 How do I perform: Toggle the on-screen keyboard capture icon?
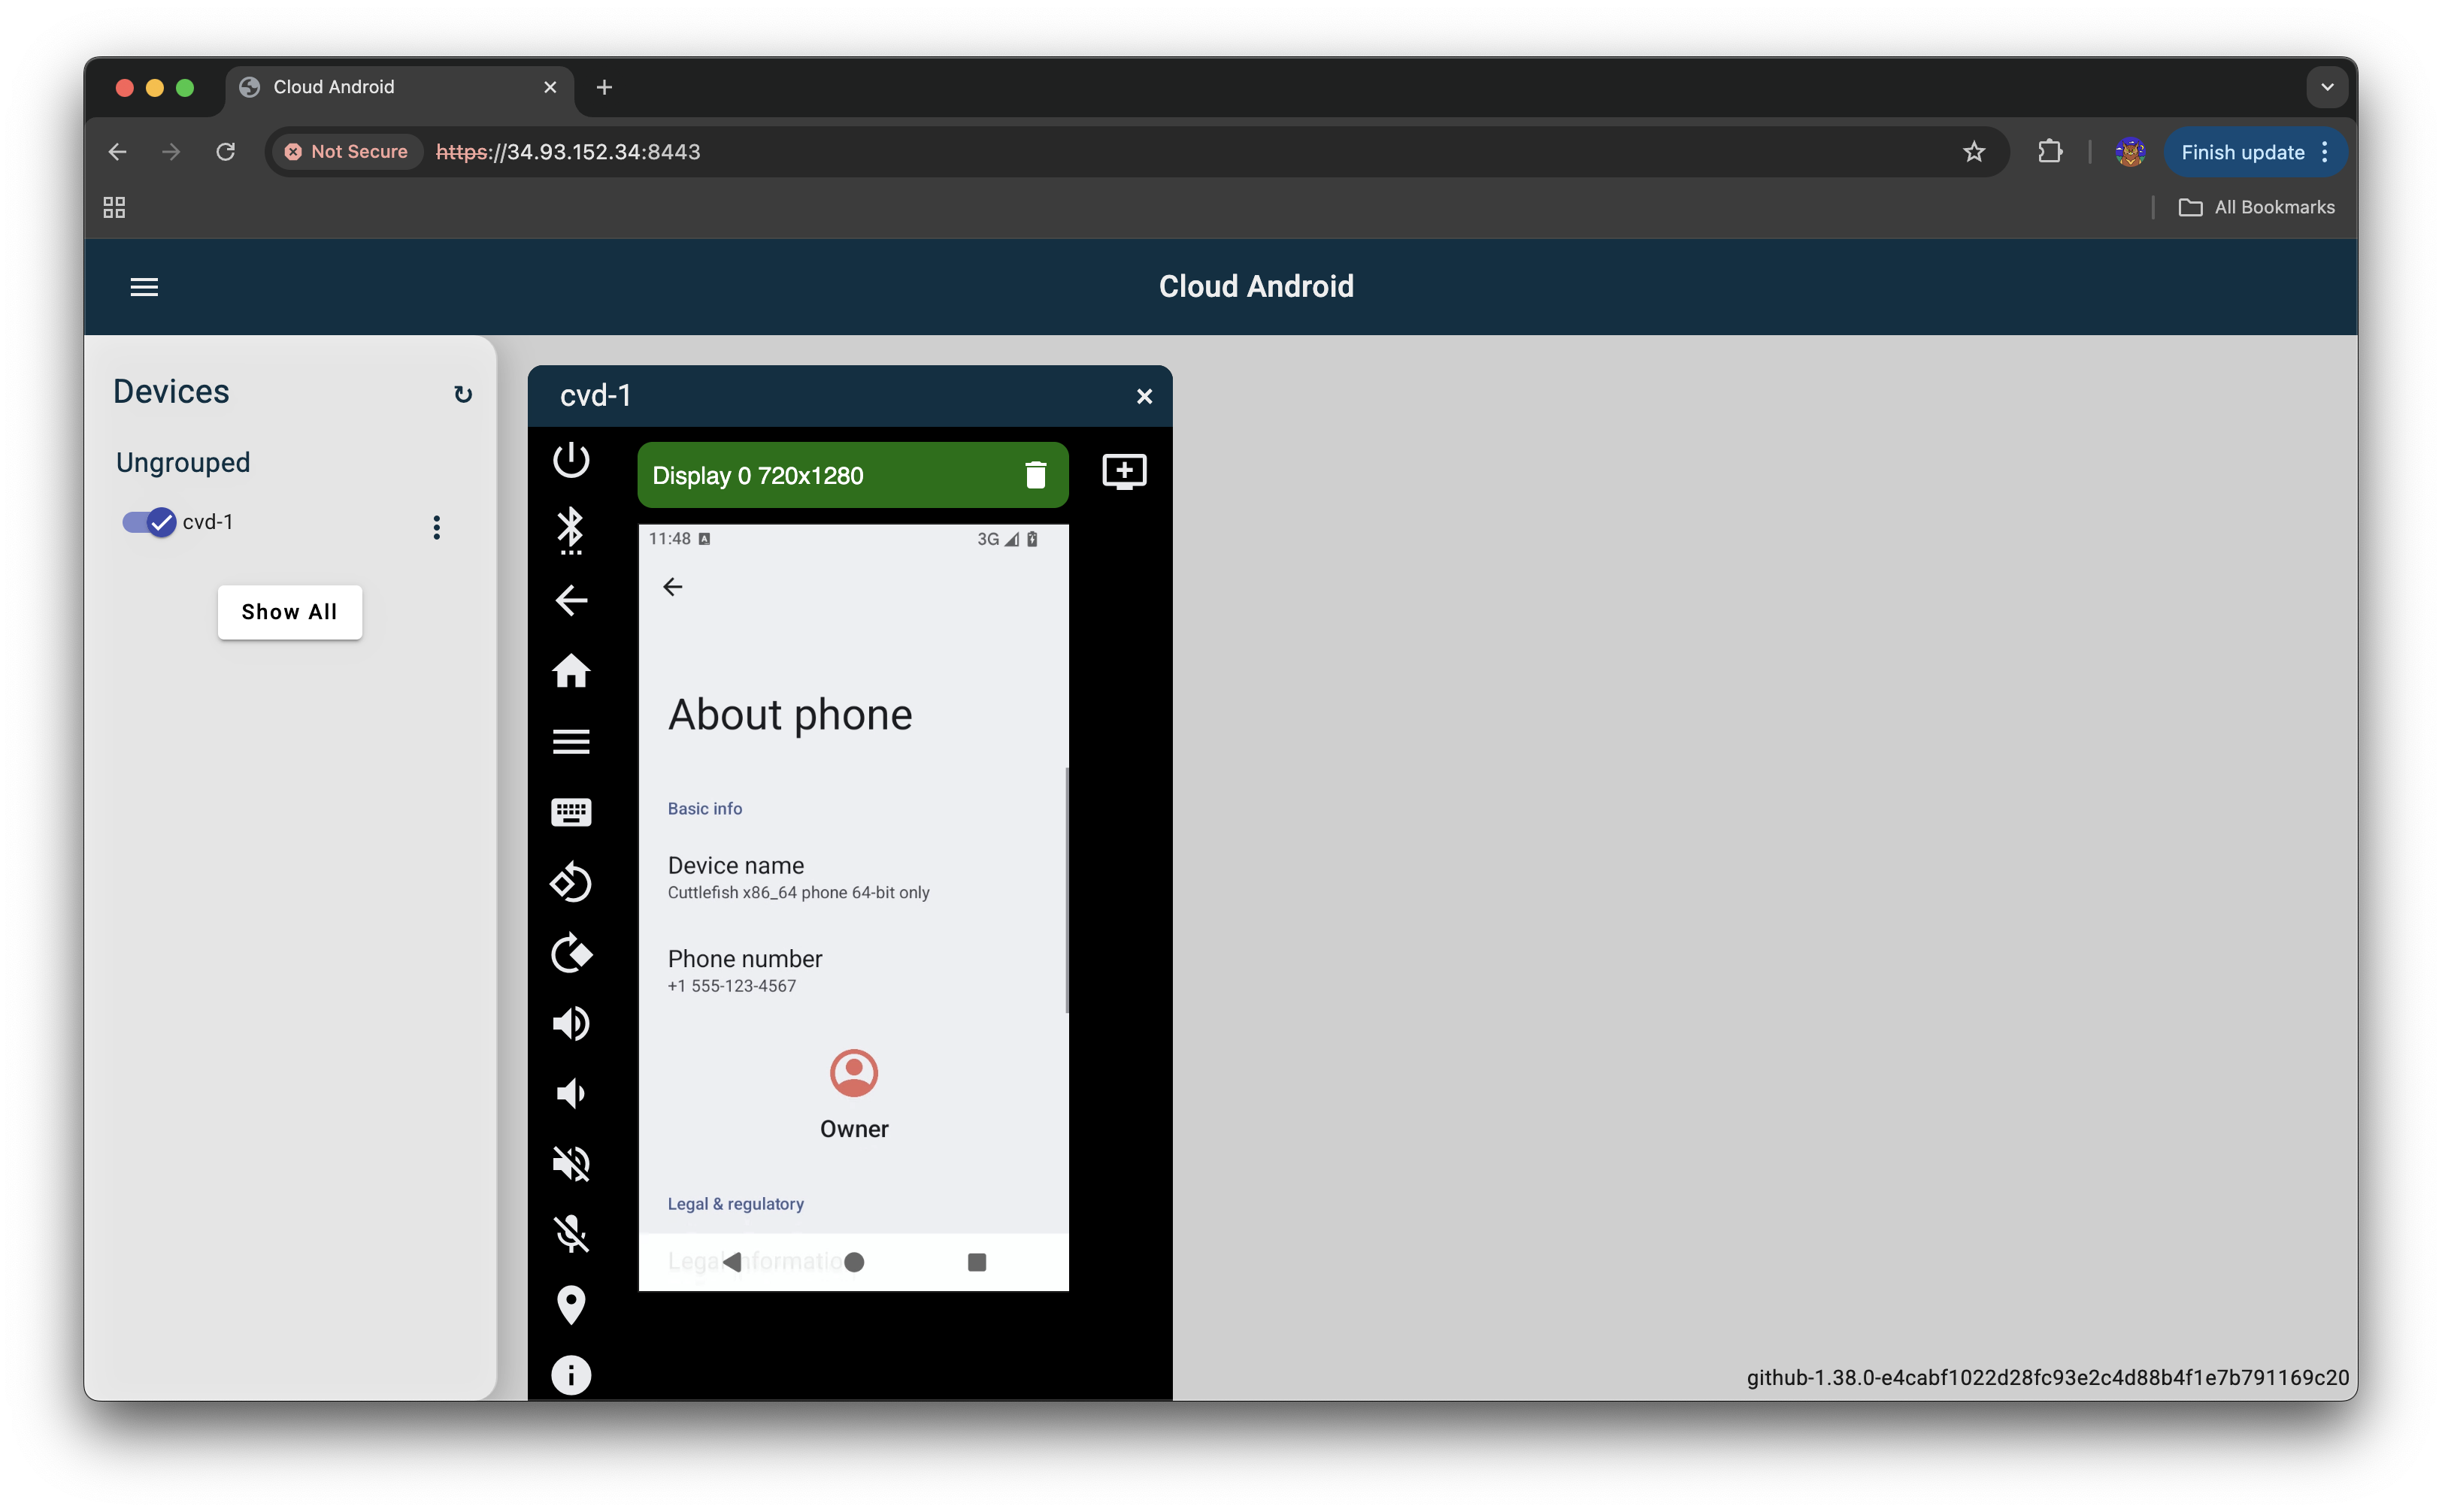click(x=571, y=812)
